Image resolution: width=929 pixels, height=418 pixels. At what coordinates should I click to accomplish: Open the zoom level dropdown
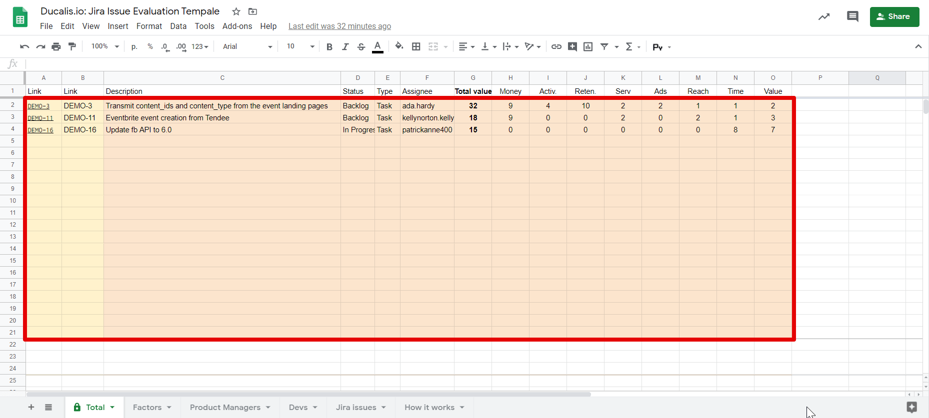click(x=105, y=46)
